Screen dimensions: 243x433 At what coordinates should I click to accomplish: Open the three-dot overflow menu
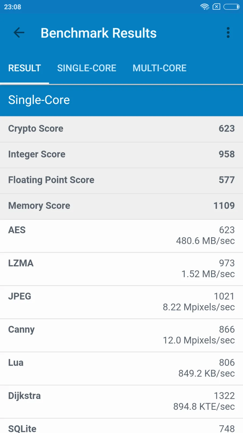pos(228,33)
